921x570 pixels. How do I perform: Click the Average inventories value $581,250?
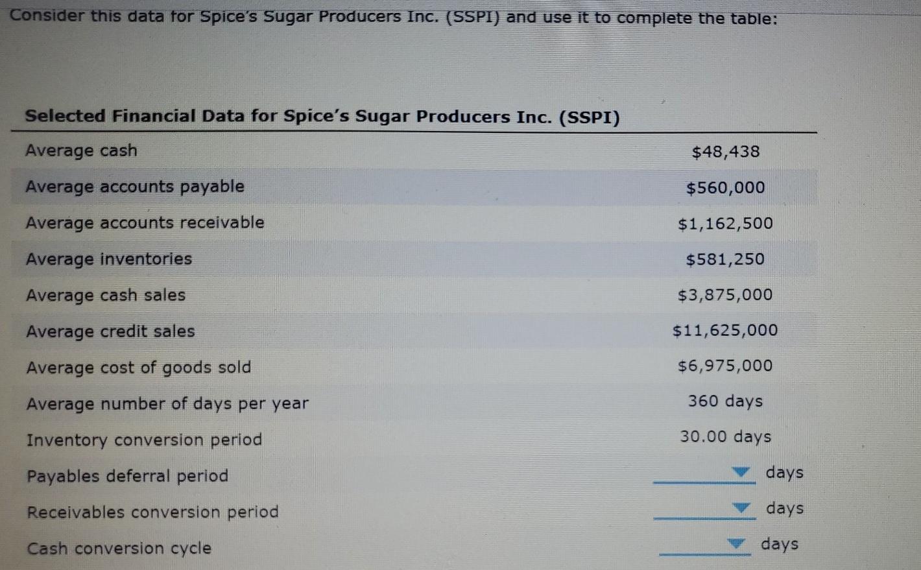tap(726, 259)
